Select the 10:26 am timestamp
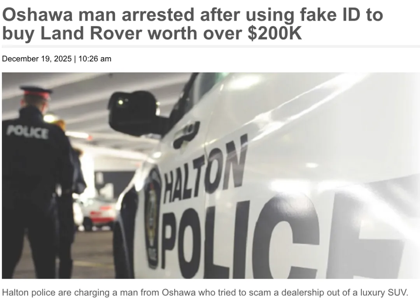This screenshot has height=302, width=420. point(95,59)
